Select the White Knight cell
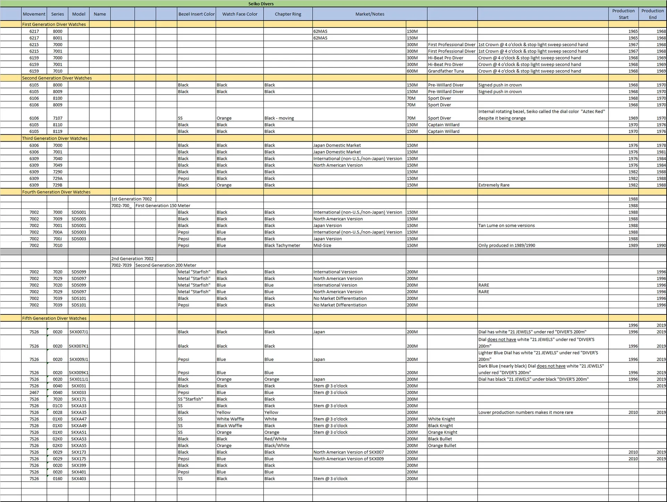 point(441,419)
